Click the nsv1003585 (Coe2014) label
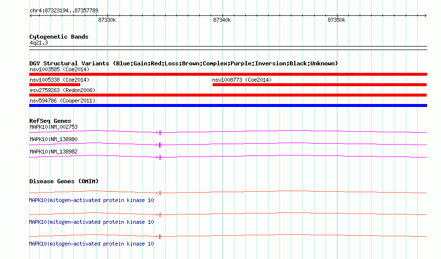441x259 pixels. [x=59, y=69]
